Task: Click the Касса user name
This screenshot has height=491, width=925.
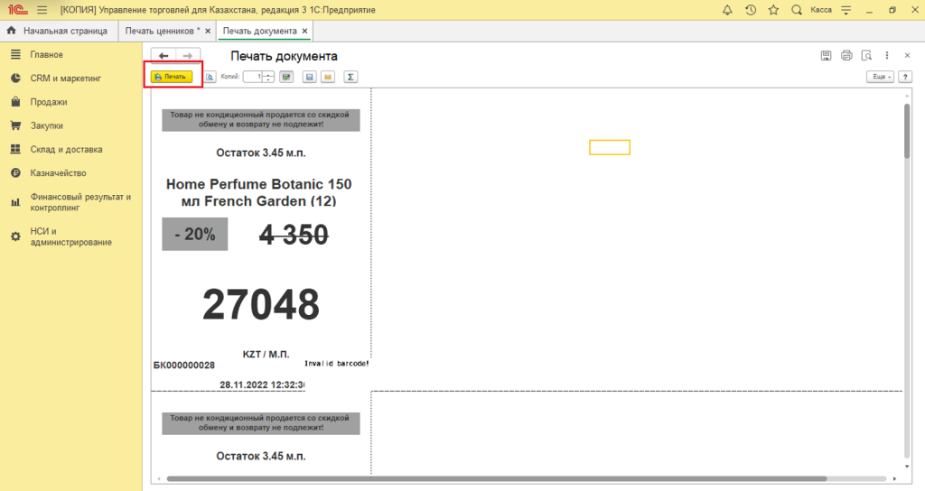Action: click(x=821, y=10)
